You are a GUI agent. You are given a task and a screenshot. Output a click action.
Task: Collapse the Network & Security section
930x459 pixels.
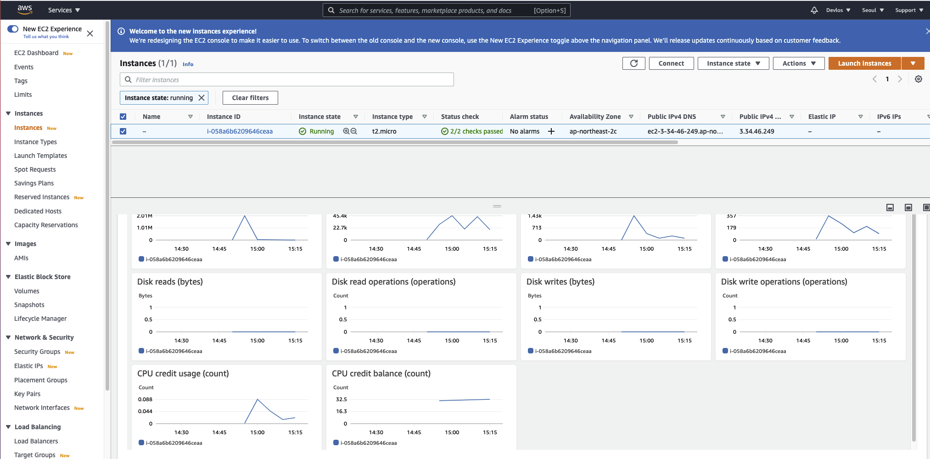pyautogui.click(x=8, y=337)
